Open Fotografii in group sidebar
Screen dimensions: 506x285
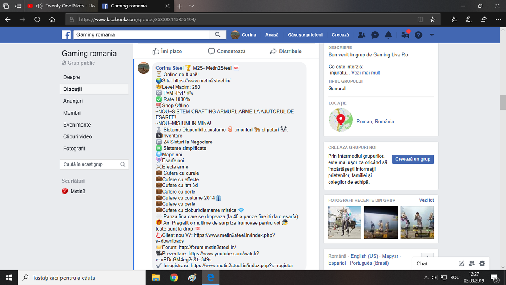[x=74, y=148]
